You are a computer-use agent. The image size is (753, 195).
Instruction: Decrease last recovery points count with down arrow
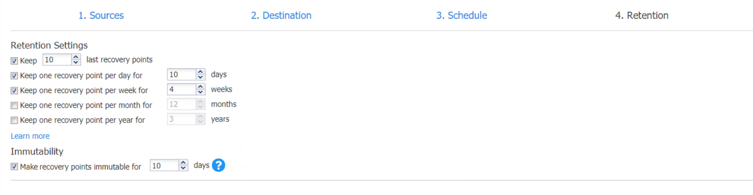[76, 63]
